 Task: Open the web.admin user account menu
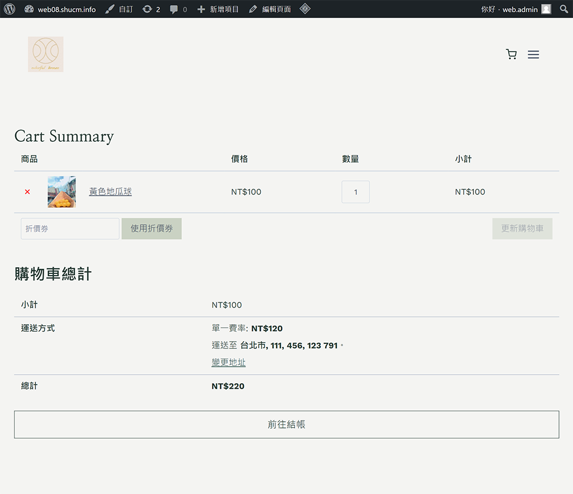[515, 9]
